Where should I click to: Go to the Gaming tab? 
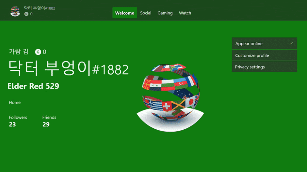pos(165,13)
